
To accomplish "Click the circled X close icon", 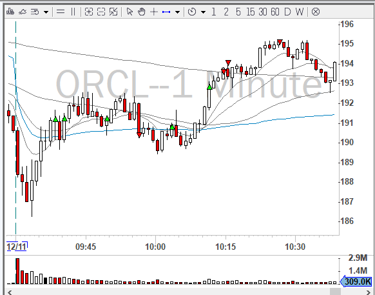I will (316, 12).
